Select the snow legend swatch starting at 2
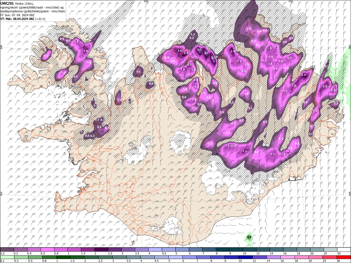 coord(101,250)
